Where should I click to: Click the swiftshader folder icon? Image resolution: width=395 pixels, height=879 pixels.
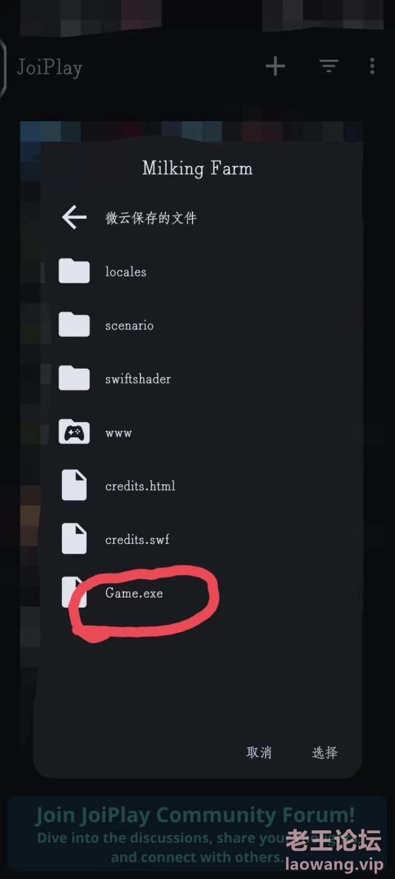(x=74, y=379)
